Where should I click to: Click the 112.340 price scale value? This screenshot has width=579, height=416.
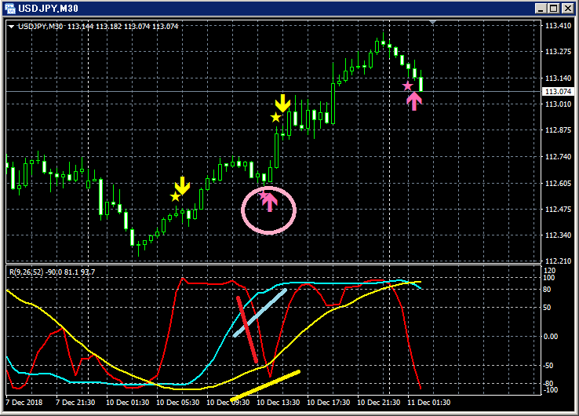558,235
